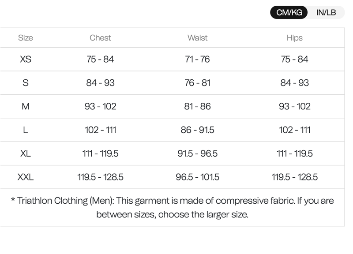
Task: Switch units to IN/LB
Action: click(326, 12)
